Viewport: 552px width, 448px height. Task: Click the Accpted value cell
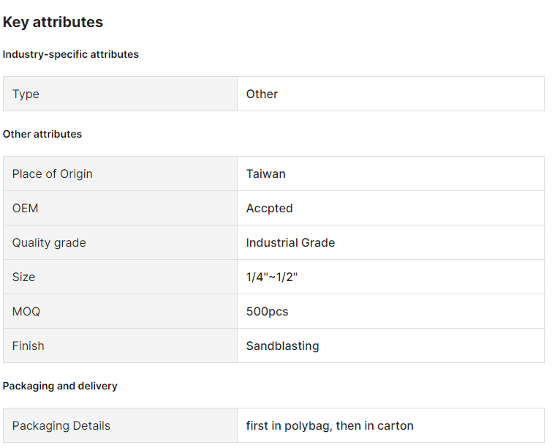pos(269,208)
